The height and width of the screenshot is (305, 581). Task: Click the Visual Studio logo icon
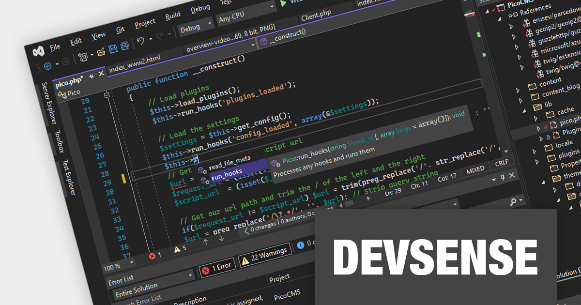pos(39,52)
